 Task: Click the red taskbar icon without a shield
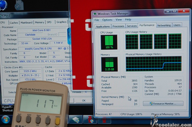click(x=104, y=121)
